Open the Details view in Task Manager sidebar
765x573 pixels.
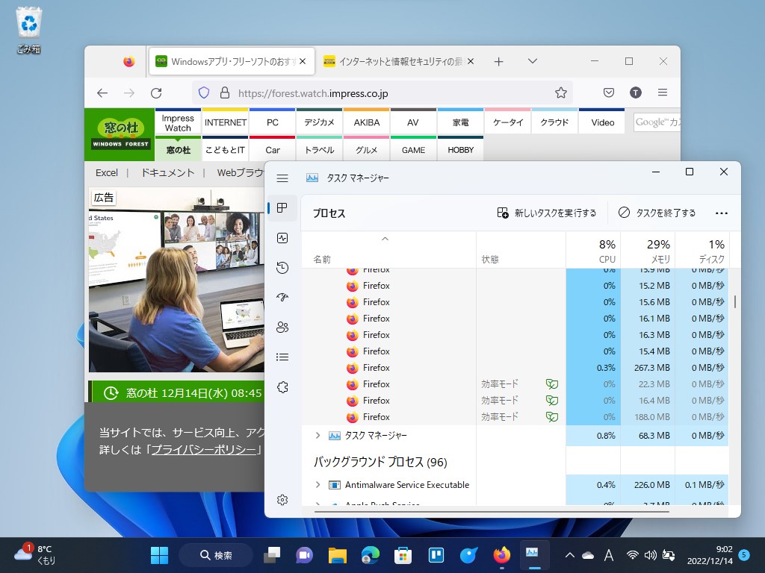tap(282, 357)
